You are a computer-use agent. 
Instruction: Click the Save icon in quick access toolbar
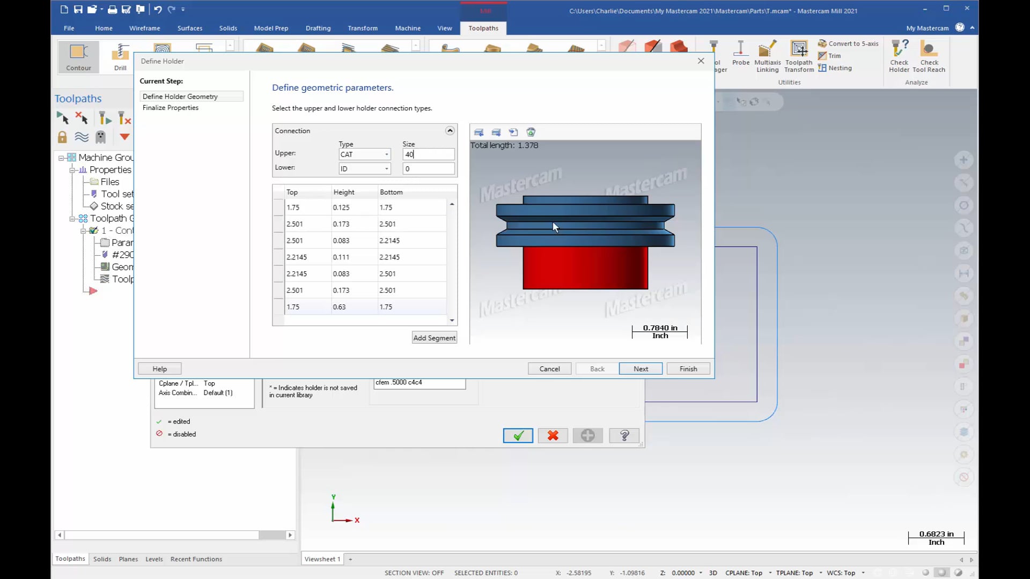click(78, 9)
